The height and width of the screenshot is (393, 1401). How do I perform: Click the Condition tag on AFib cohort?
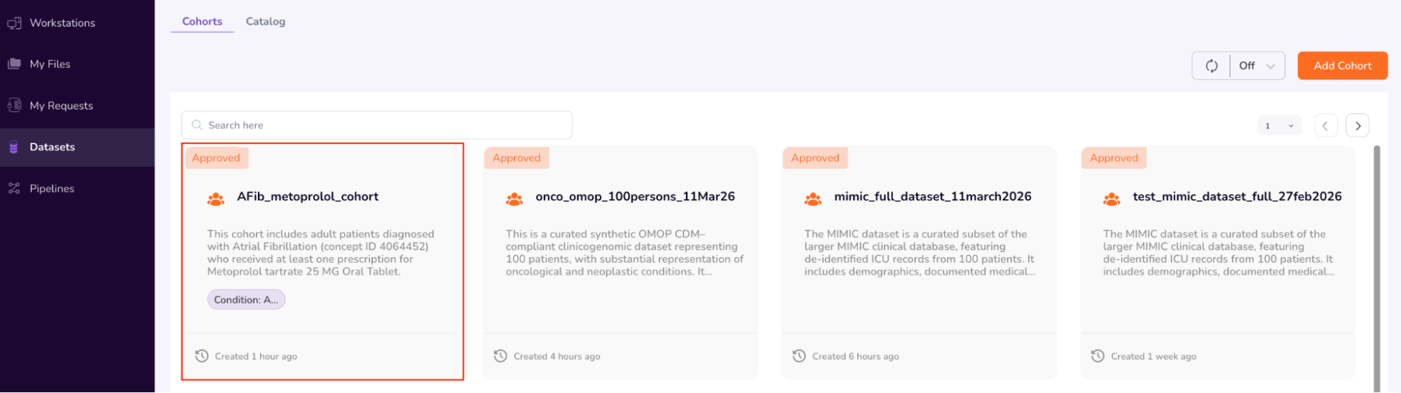click(246, 300)
